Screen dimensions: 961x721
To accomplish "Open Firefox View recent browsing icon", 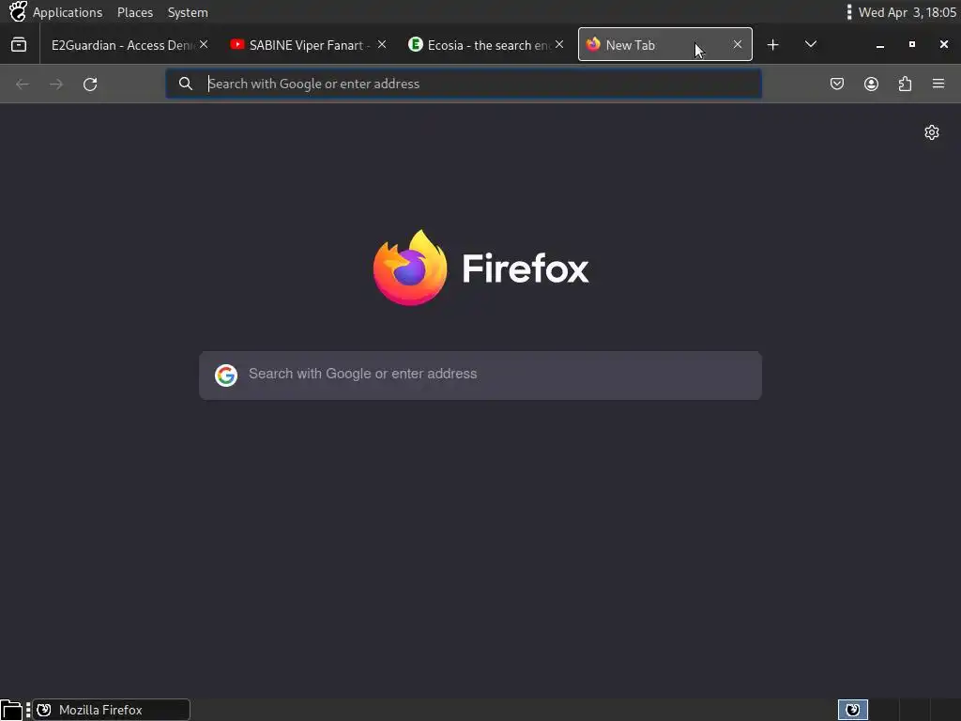I will pos(19,44).
